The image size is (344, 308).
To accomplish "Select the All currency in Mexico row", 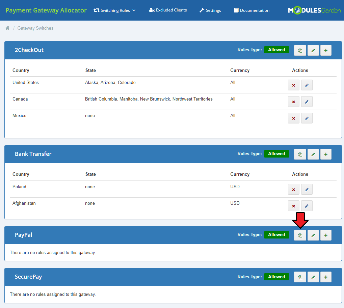I will [233, 115].
